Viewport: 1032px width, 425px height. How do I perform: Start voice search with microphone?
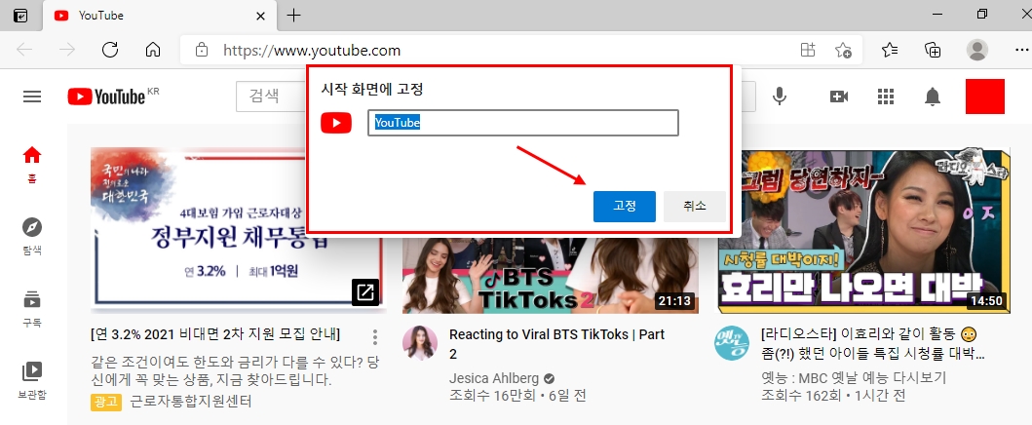click(x=780, y=97)
